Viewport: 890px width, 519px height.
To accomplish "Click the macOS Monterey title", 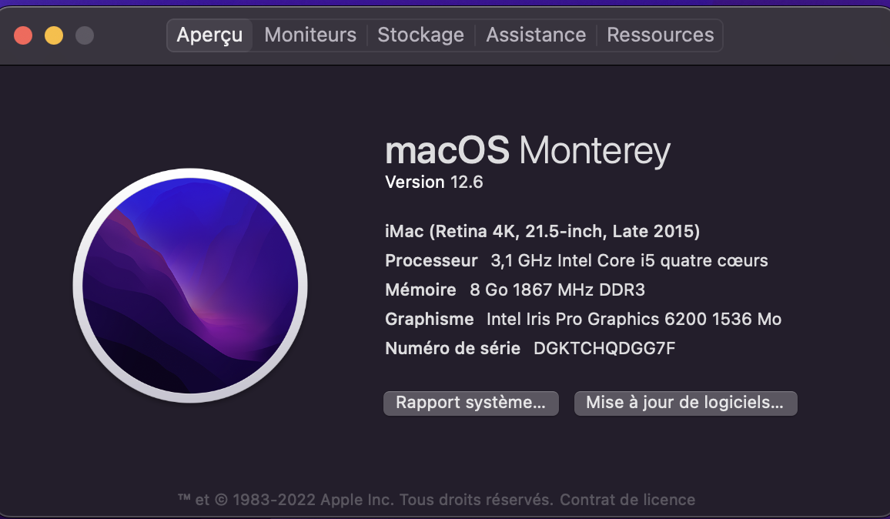I will tap(527, 151).
